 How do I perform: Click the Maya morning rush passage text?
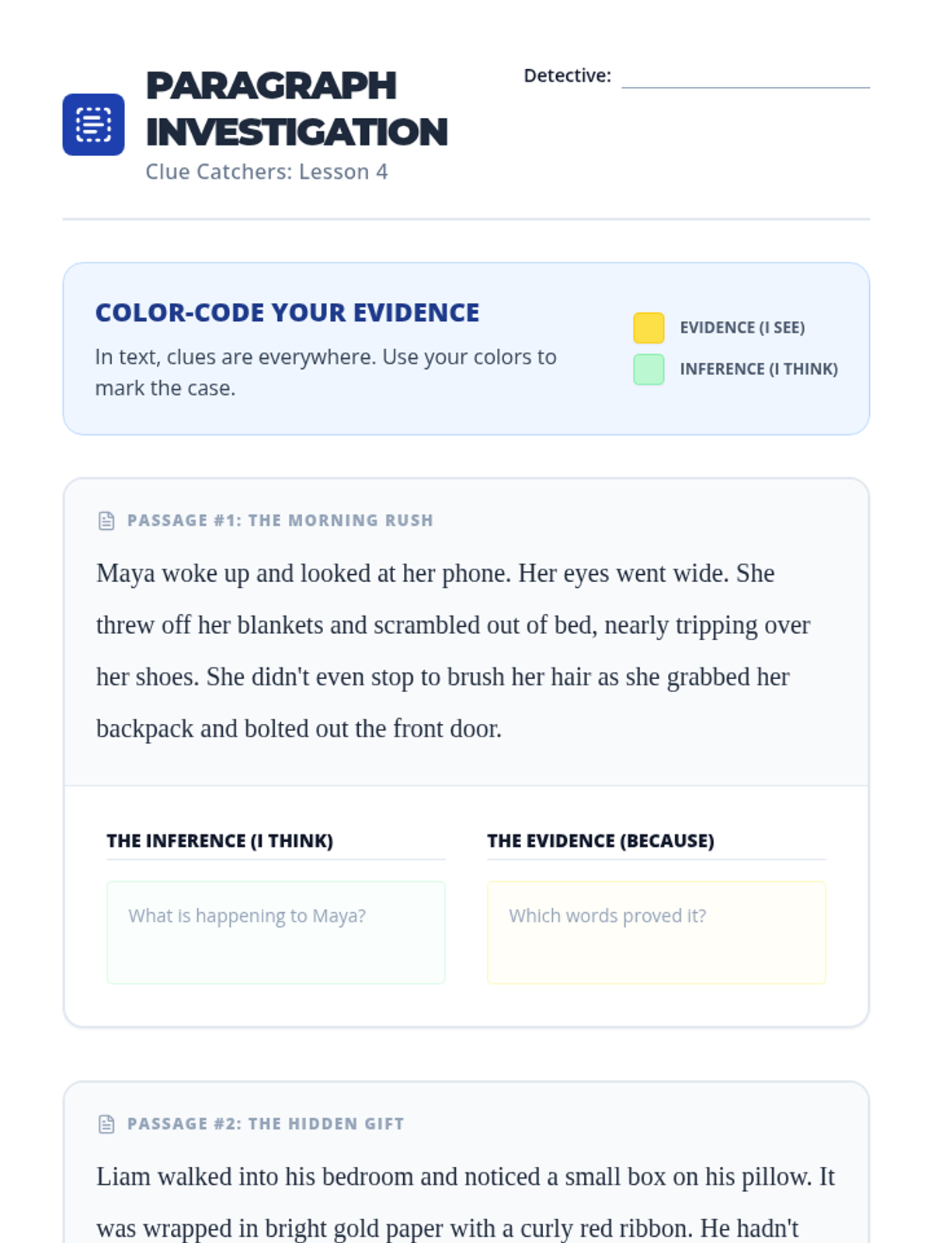point(450,651)
